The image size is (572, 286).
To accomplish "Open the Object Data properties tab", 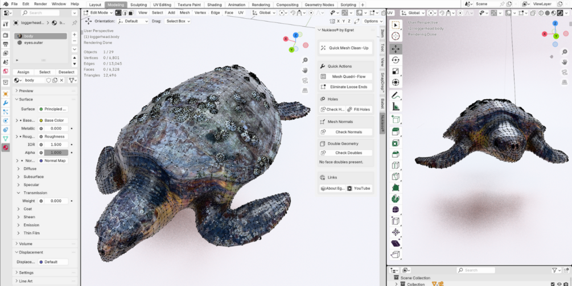I will (6, 138).
